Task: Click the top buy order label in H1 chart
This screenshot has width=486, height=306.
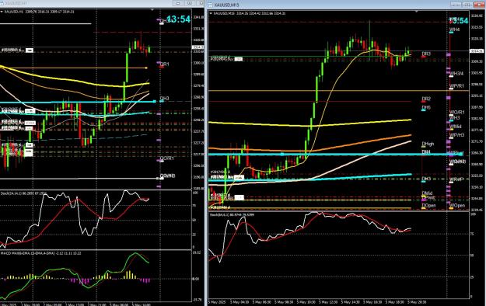Action: [x=17, y=50]
